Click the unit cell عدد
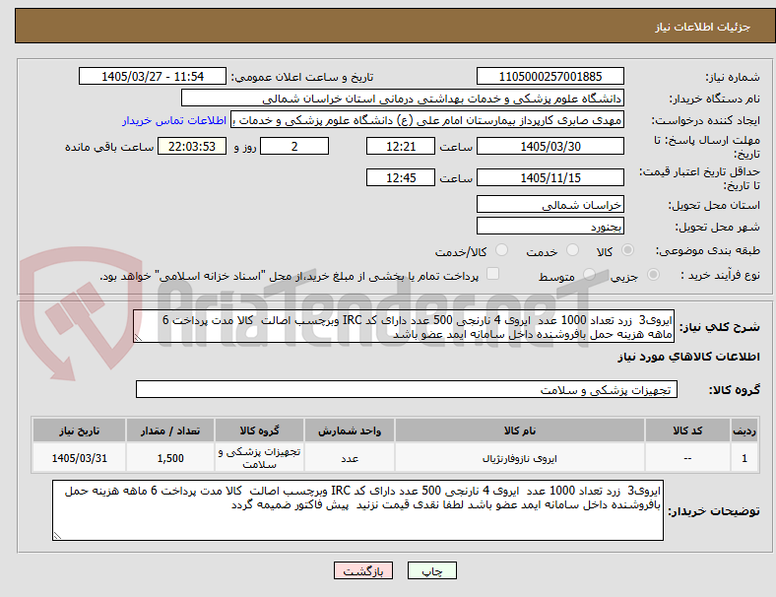776x597 pixels. coord(350,458)
